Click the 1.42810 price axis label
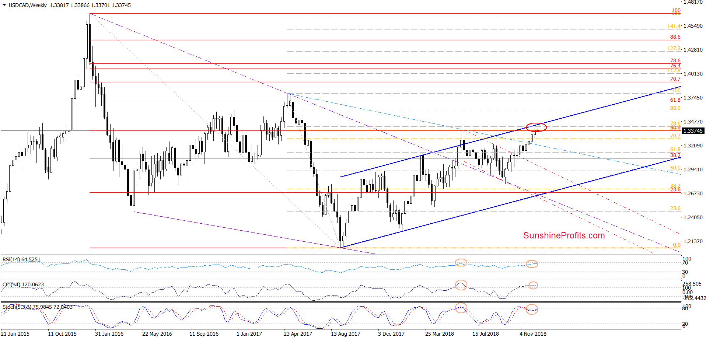Viewport: 706px width, 339px height. point(693,50)
